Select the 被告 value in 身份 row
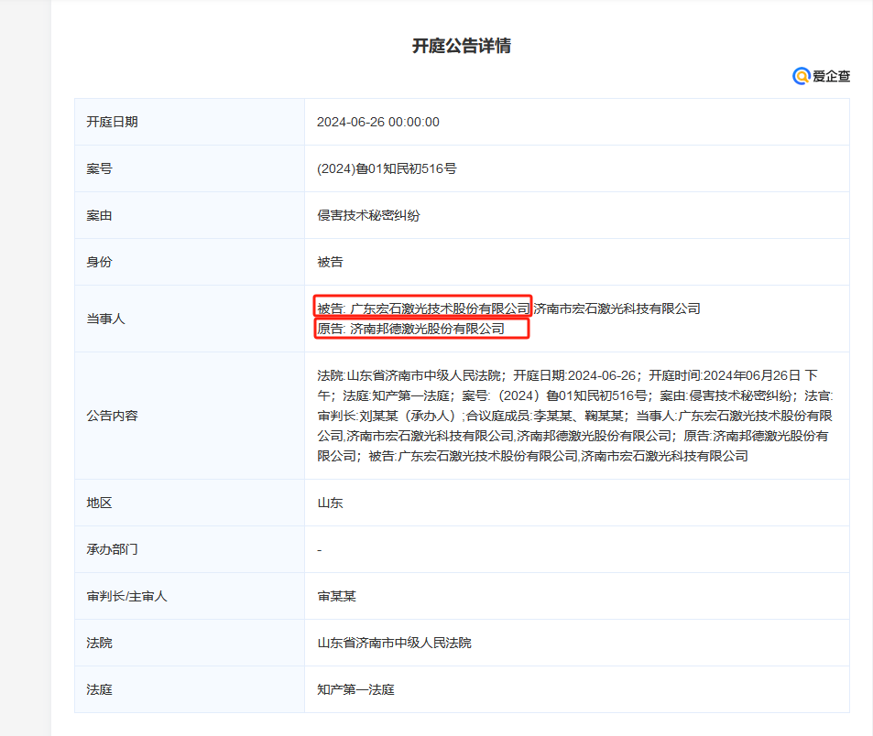 coord(330,262)
